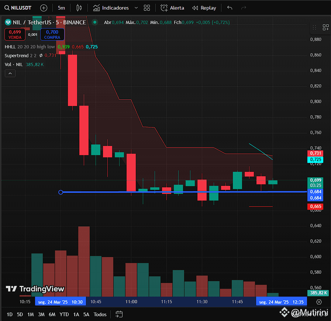
Task: Click the cyan 0,725 price label
Action: [x=316, y=160]
